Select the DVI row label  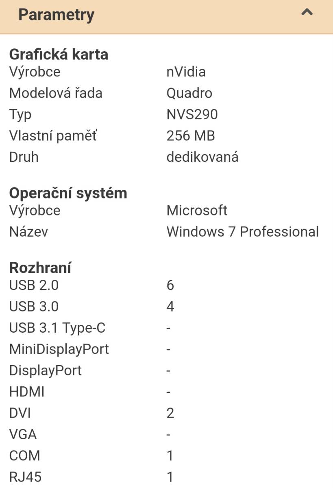[x=20, y=413]
